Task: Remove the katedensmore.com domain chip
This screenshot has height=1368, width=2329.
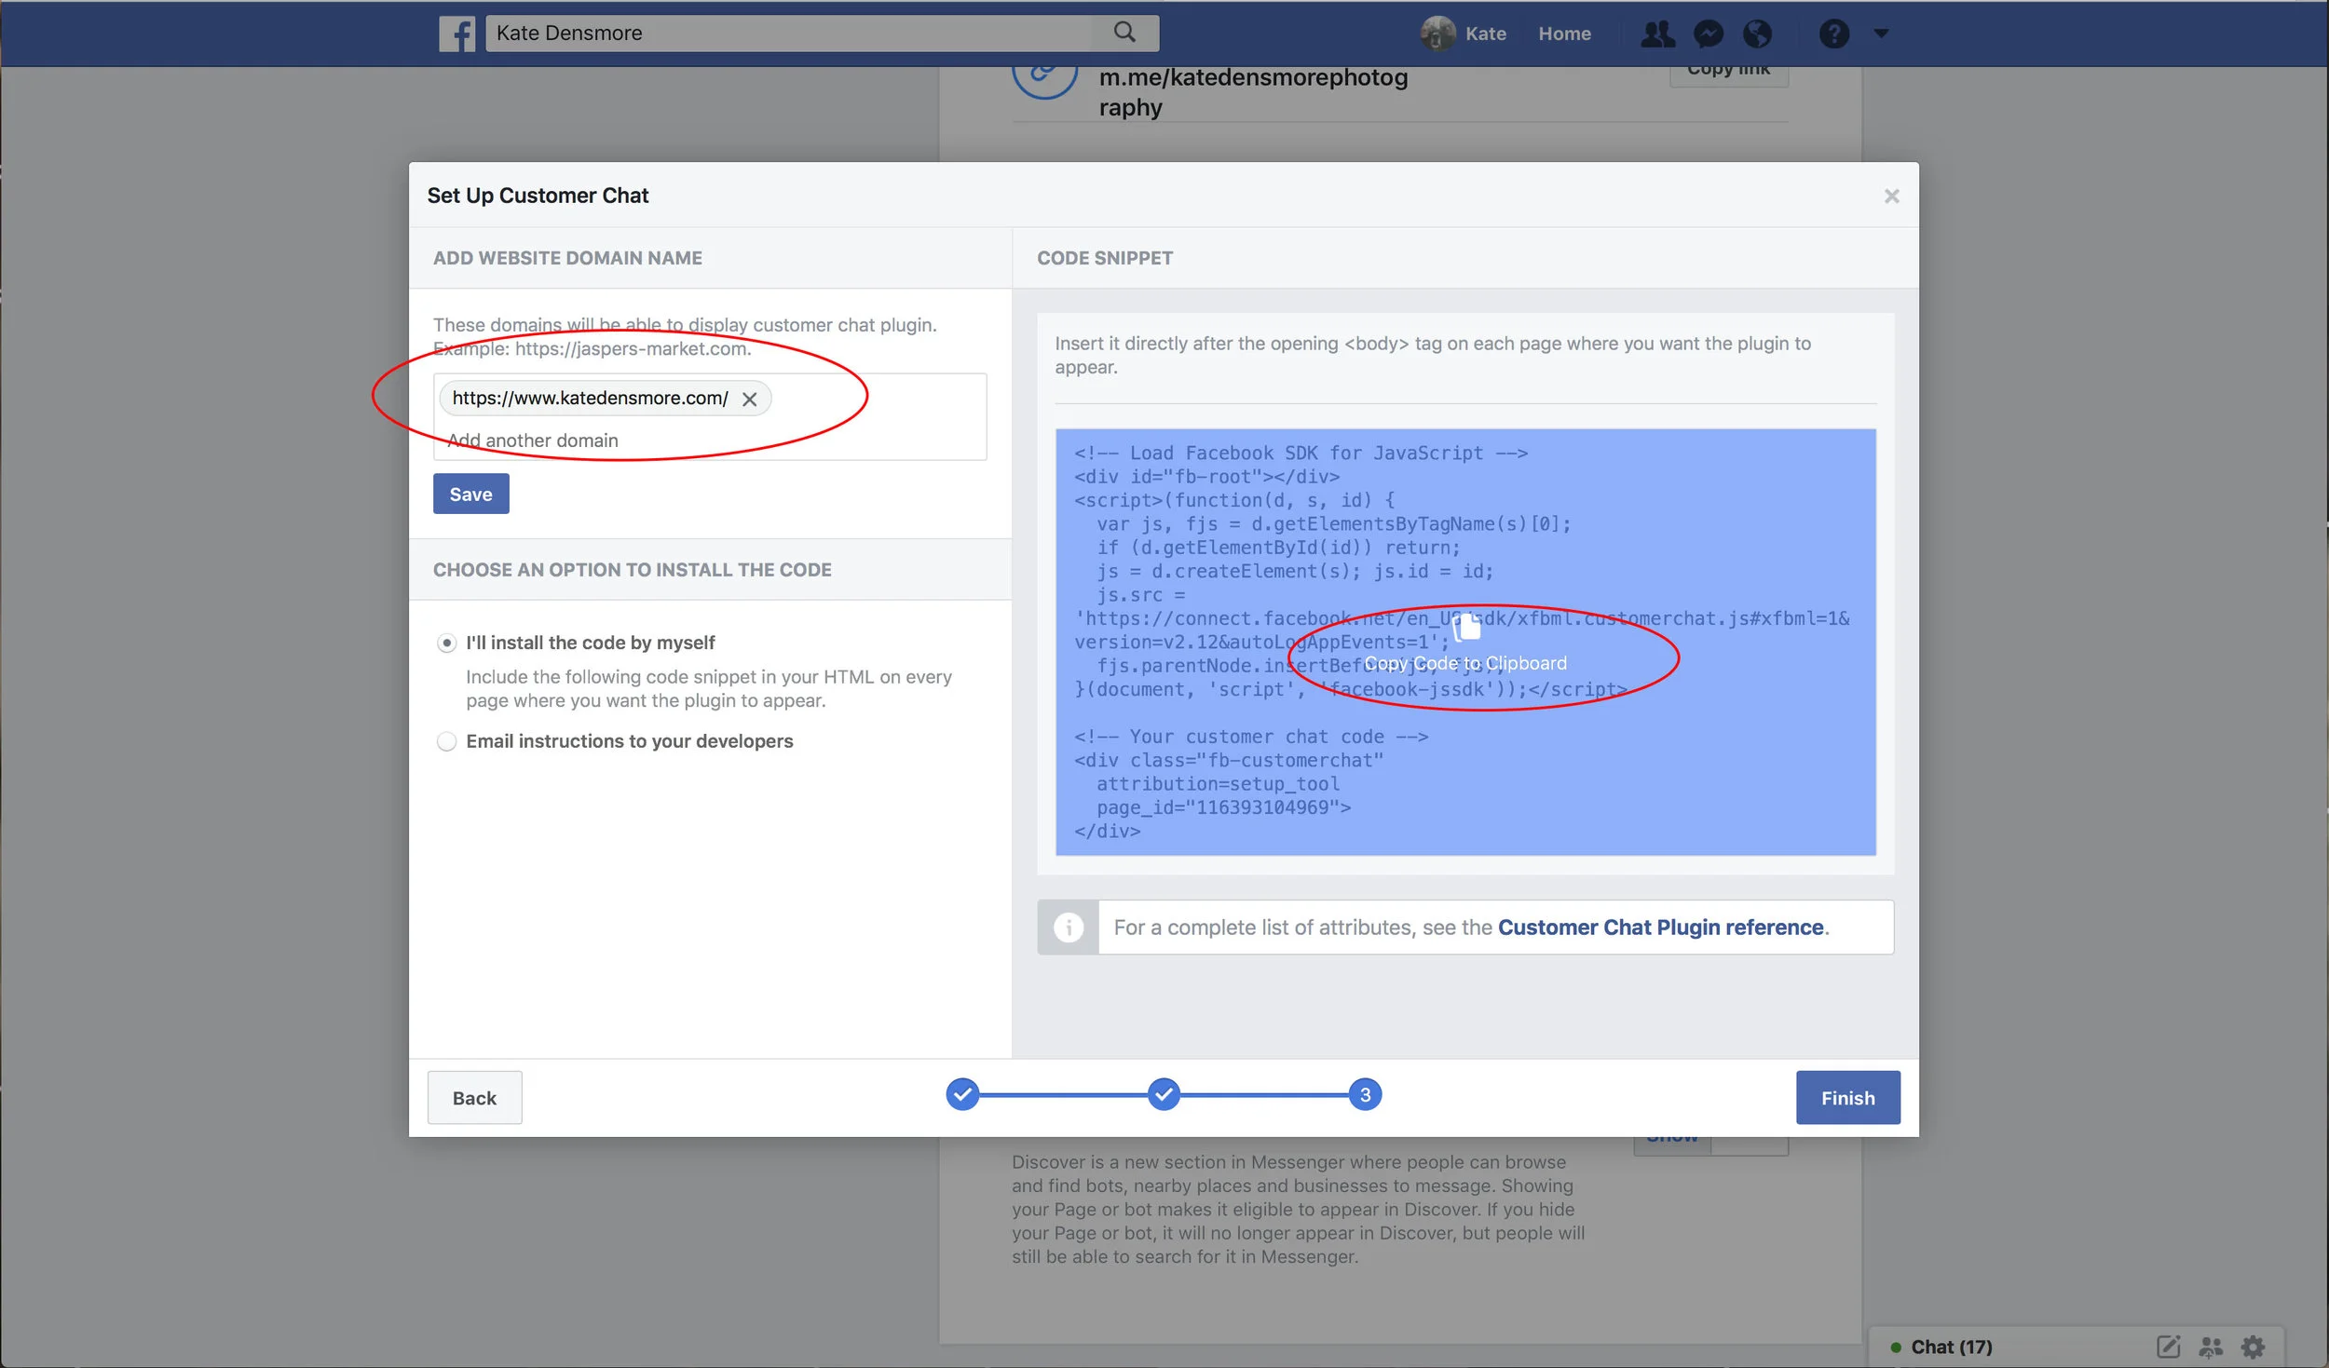Action: (749, 399)
